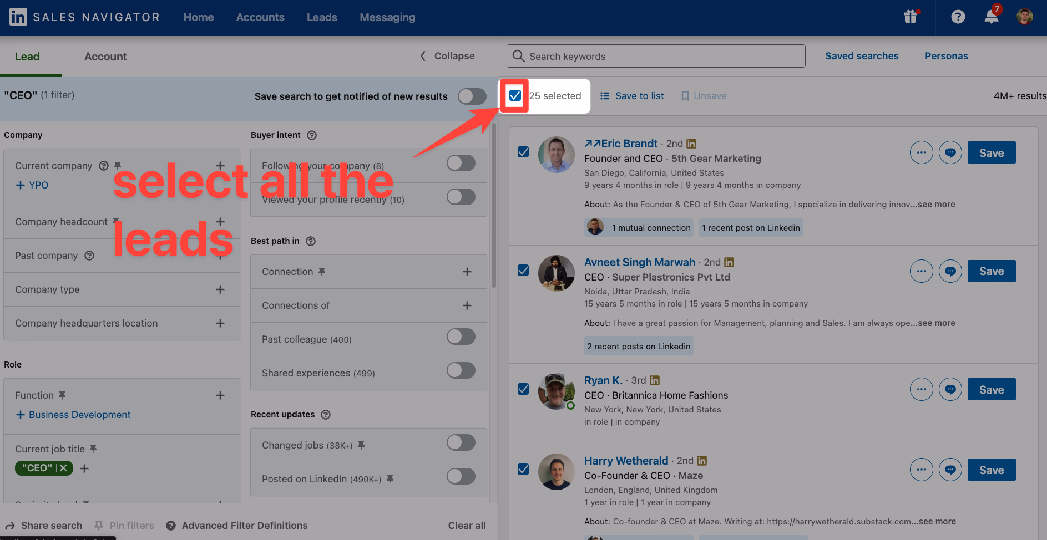Click the Buyer intent help icon
Screen dimensions: 1047x540
coord(312,135)
